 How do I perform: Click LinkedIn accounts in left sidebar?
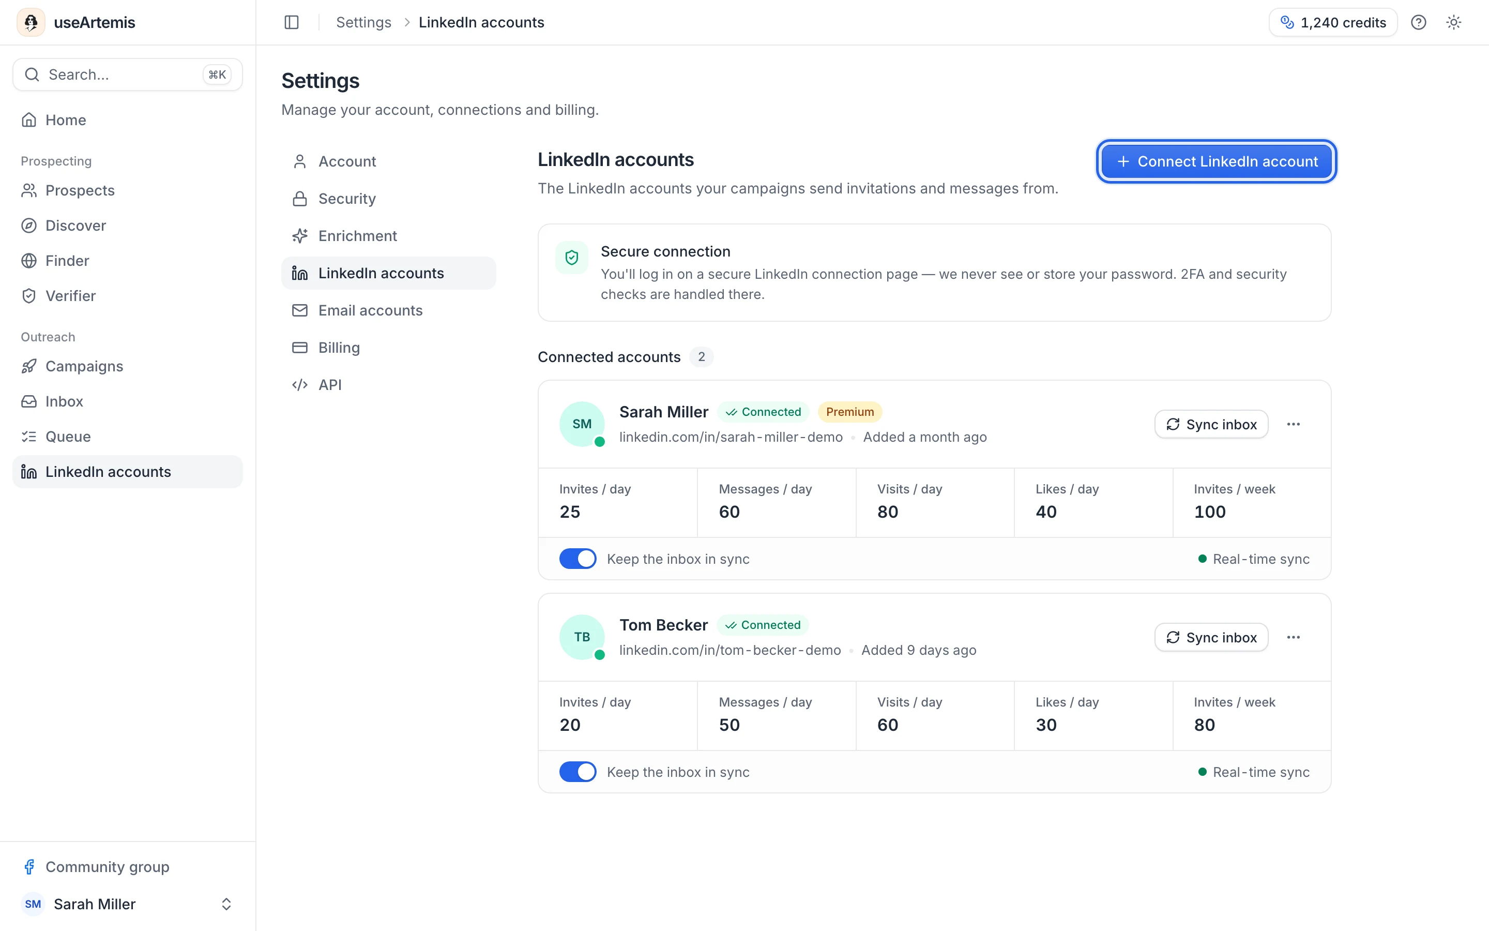pos(127,472)
